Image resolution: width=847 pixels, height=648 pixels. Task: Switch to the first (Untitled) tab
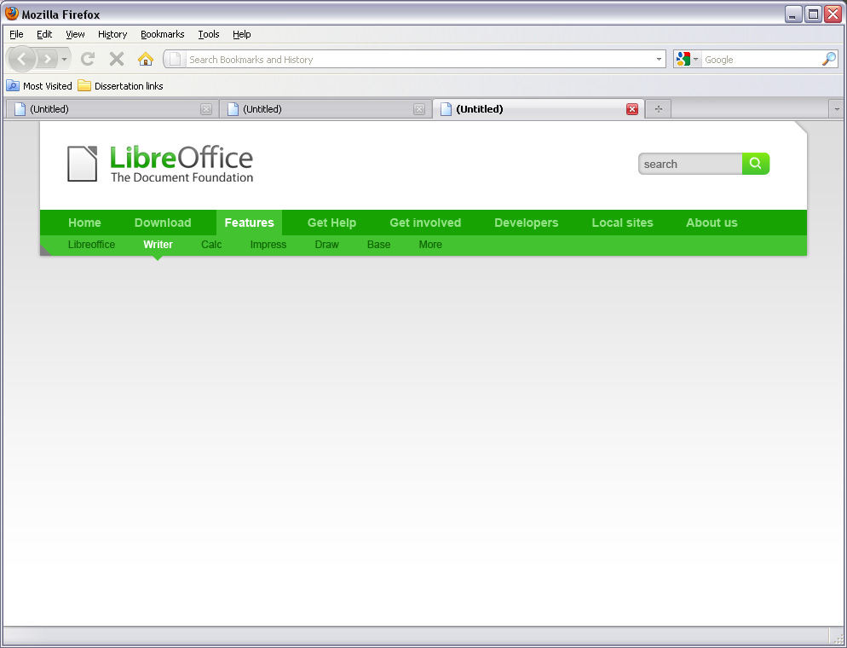[x=112, y=109]
